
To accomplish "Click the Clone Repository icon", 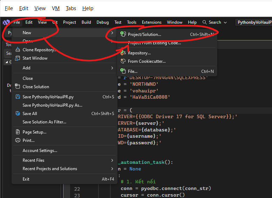I will click(18, 50).
